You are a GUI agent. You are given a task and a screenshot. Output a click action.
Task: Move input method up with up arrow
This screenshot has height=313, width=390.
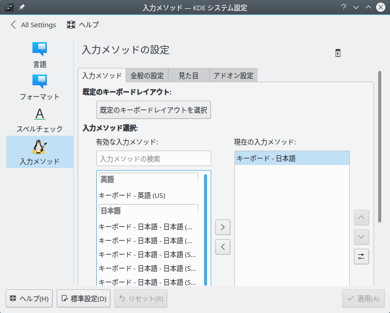pyautogui.click(x=361, y=217)
